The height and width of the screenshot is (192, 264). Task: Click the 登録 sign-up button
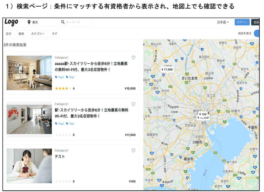pyautogui.click(x=256, y=22)
